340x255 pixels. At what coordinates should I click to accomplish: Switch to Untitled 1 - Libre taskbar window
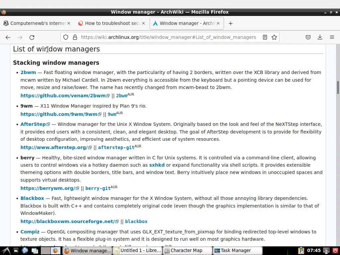[137, 251]
